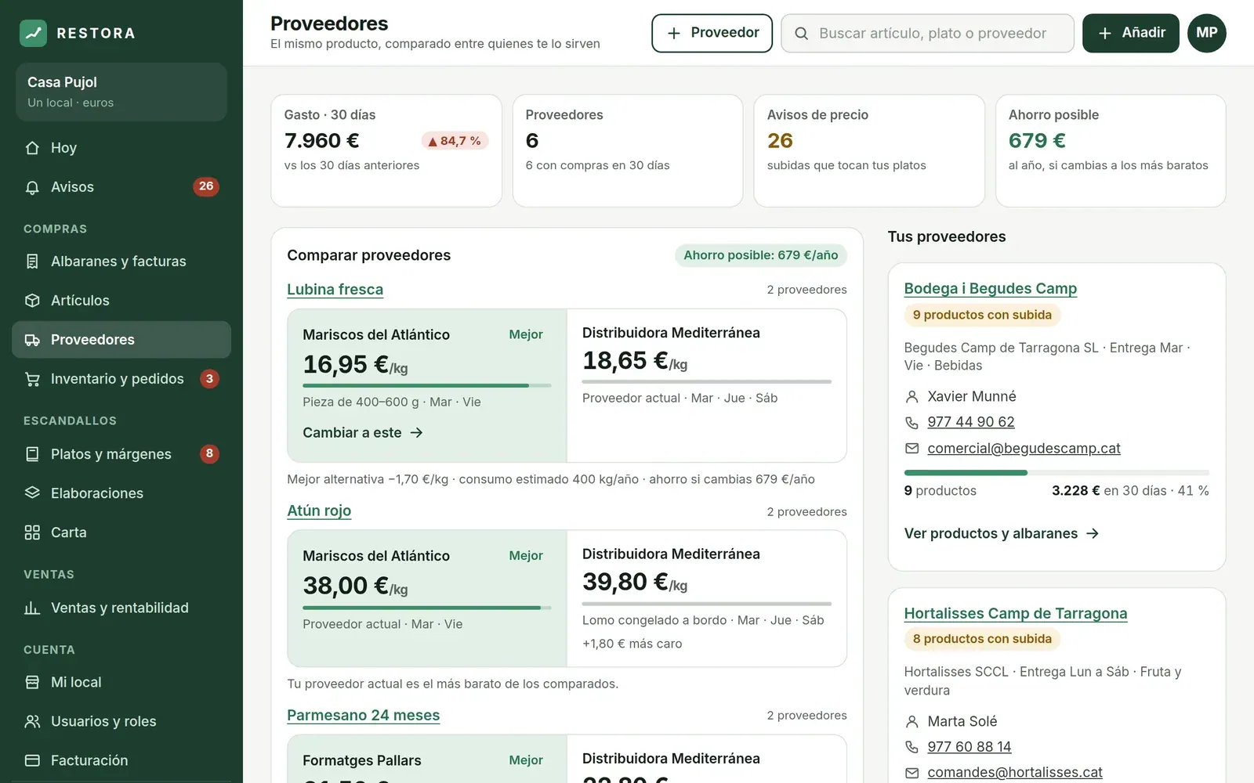Click mail icon beside comercial@begudescamp.cat

point(912,449)
